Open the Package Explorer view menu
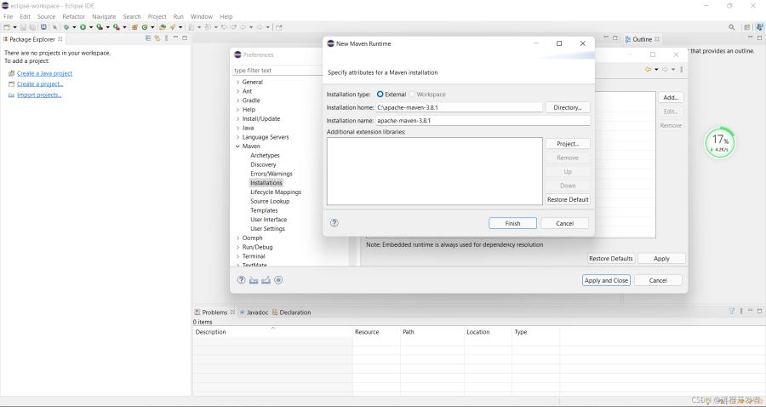 [167, 38]
